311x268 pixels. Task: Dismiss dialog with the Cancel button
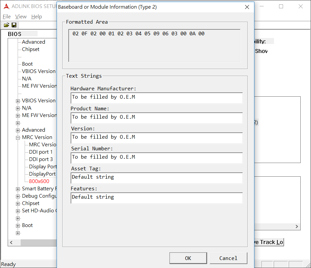[228, 258]
